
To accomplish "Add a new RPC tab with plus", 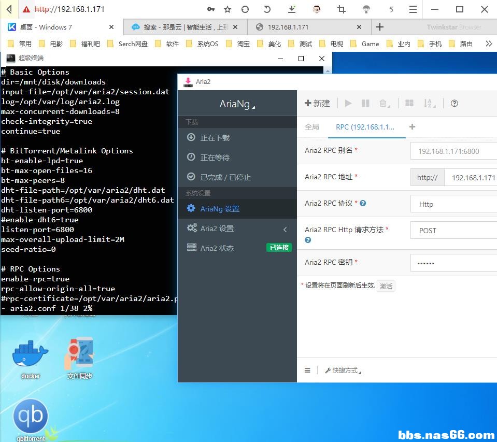I will (x=413, y=127).
